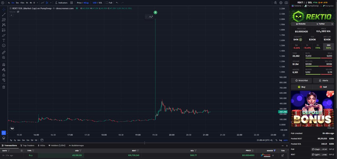
Task: Expand more social links chevron
Action: 332,24
